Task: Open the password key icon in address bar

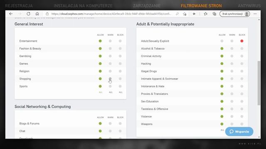Action: pyautogui.click(x=177, y=14)
